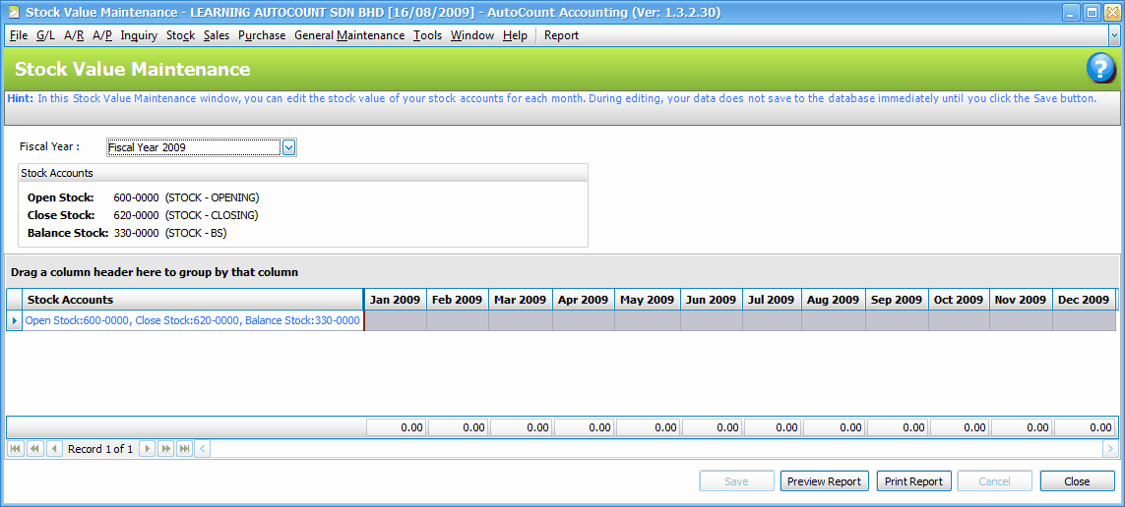Click the blue help question mark icon

(1100, 69)
